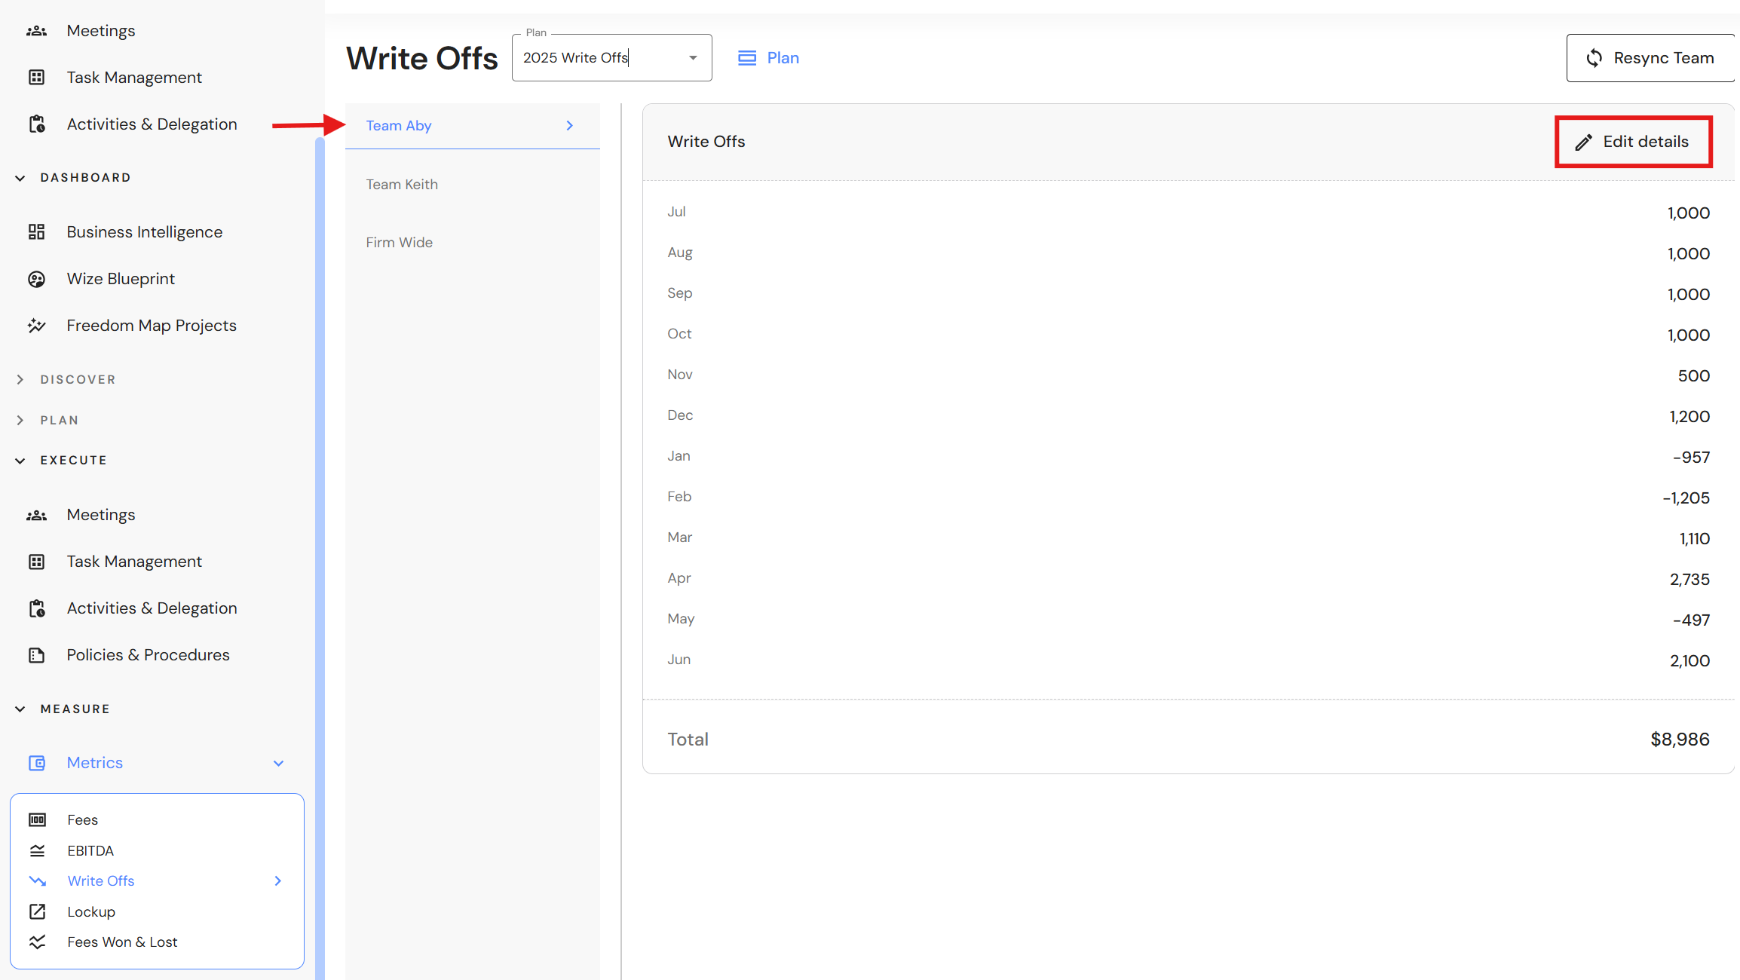Click the Fees icon in Metrics submenu

click(37, 820)
